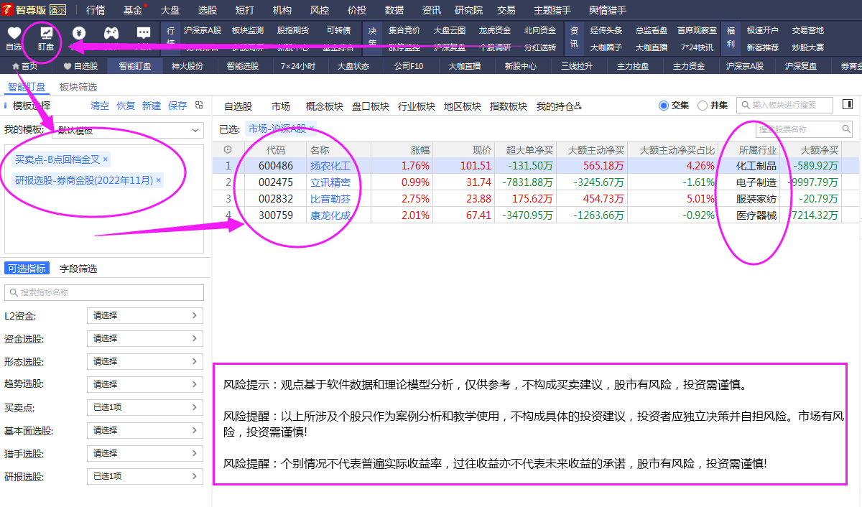862x507 pixels.
Task: Open the 基金 top menu
Action: [133, 10]
